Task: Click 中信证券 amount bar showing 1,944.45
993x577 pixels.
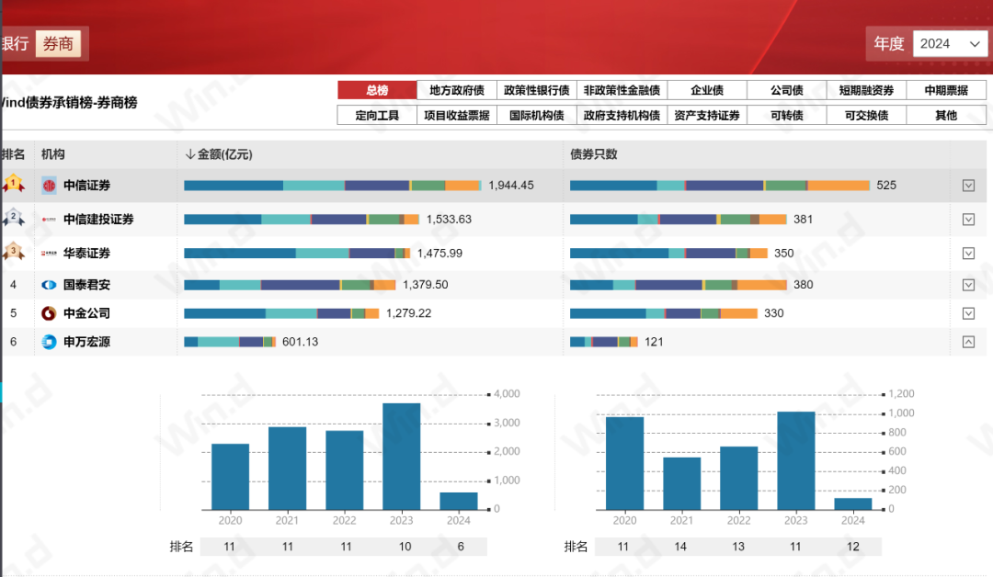Action: (333, 186)
